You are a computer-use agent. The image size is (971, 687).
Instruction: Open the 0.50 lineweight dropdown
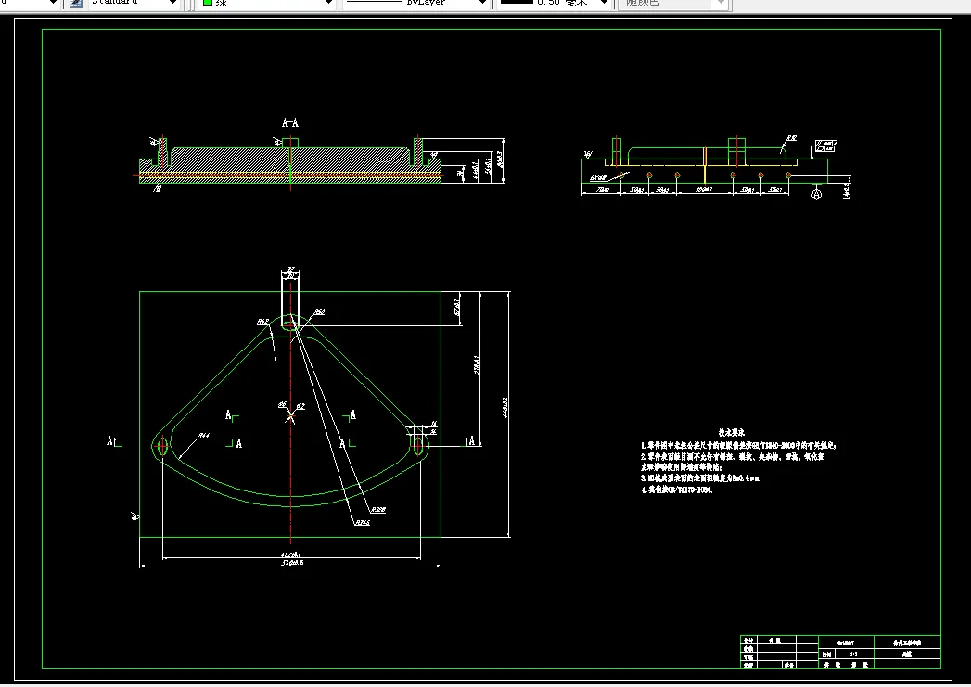(553, 3)
